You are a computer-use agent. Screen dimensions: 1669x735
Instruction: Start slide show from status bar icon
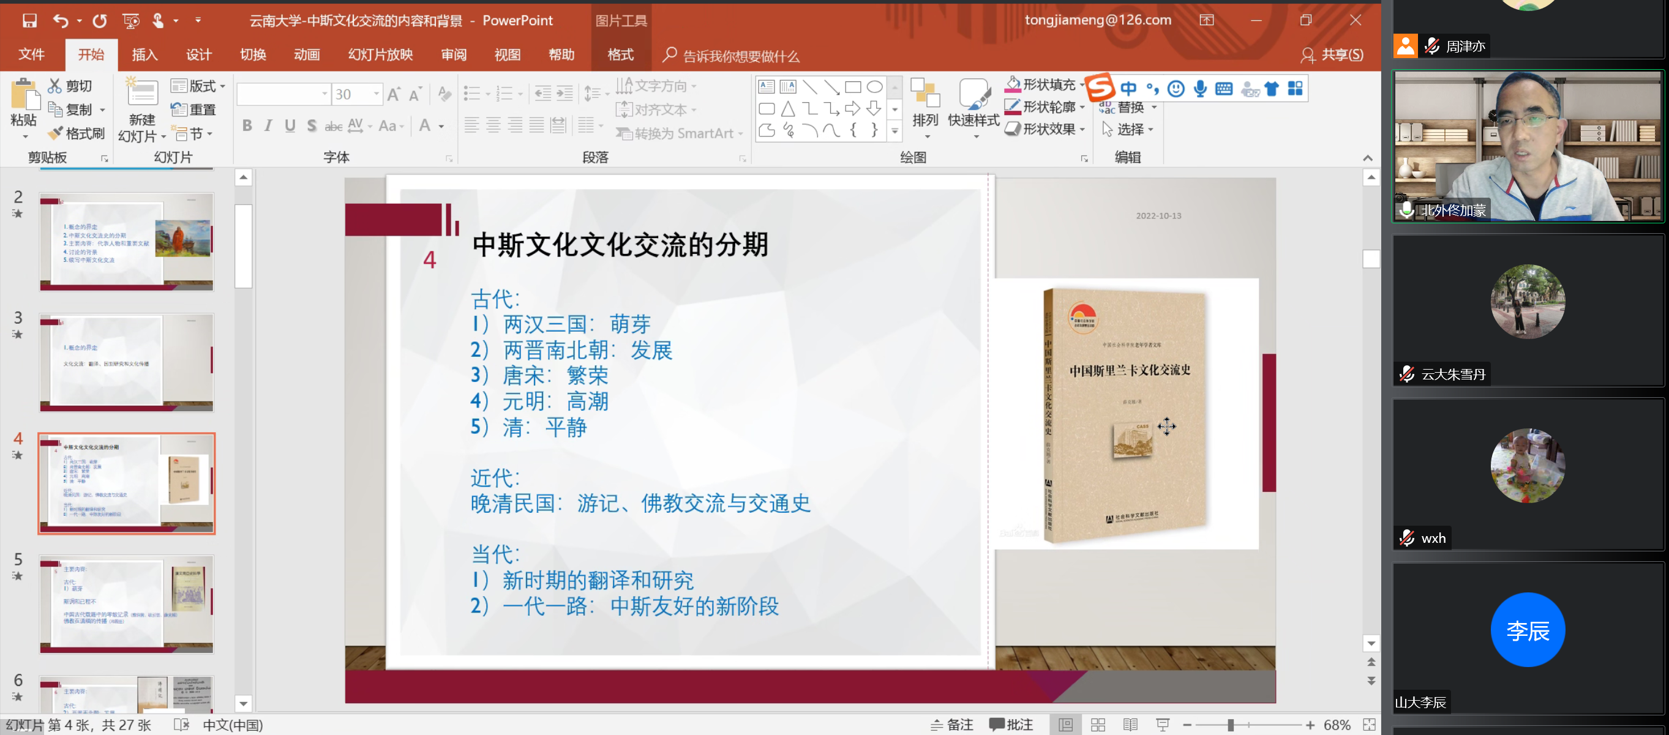(1163, 725)
